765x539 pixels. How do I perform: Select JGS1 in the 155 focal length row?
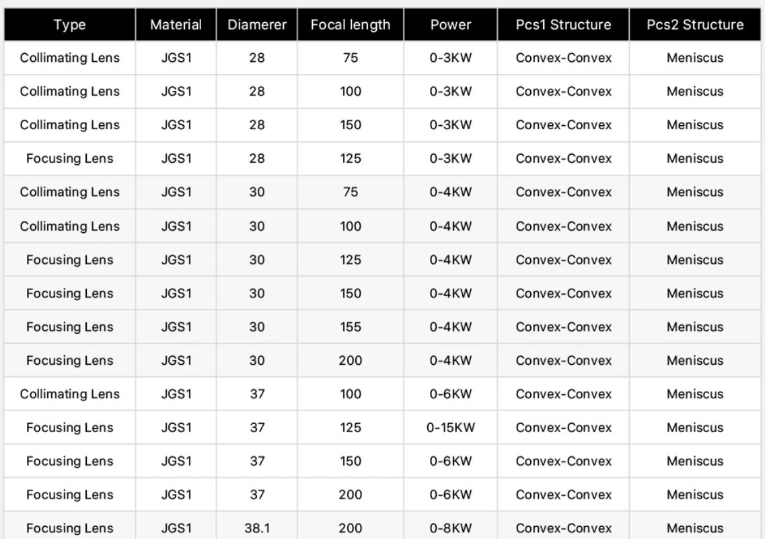pyautogui.click(x=176, y=327)
